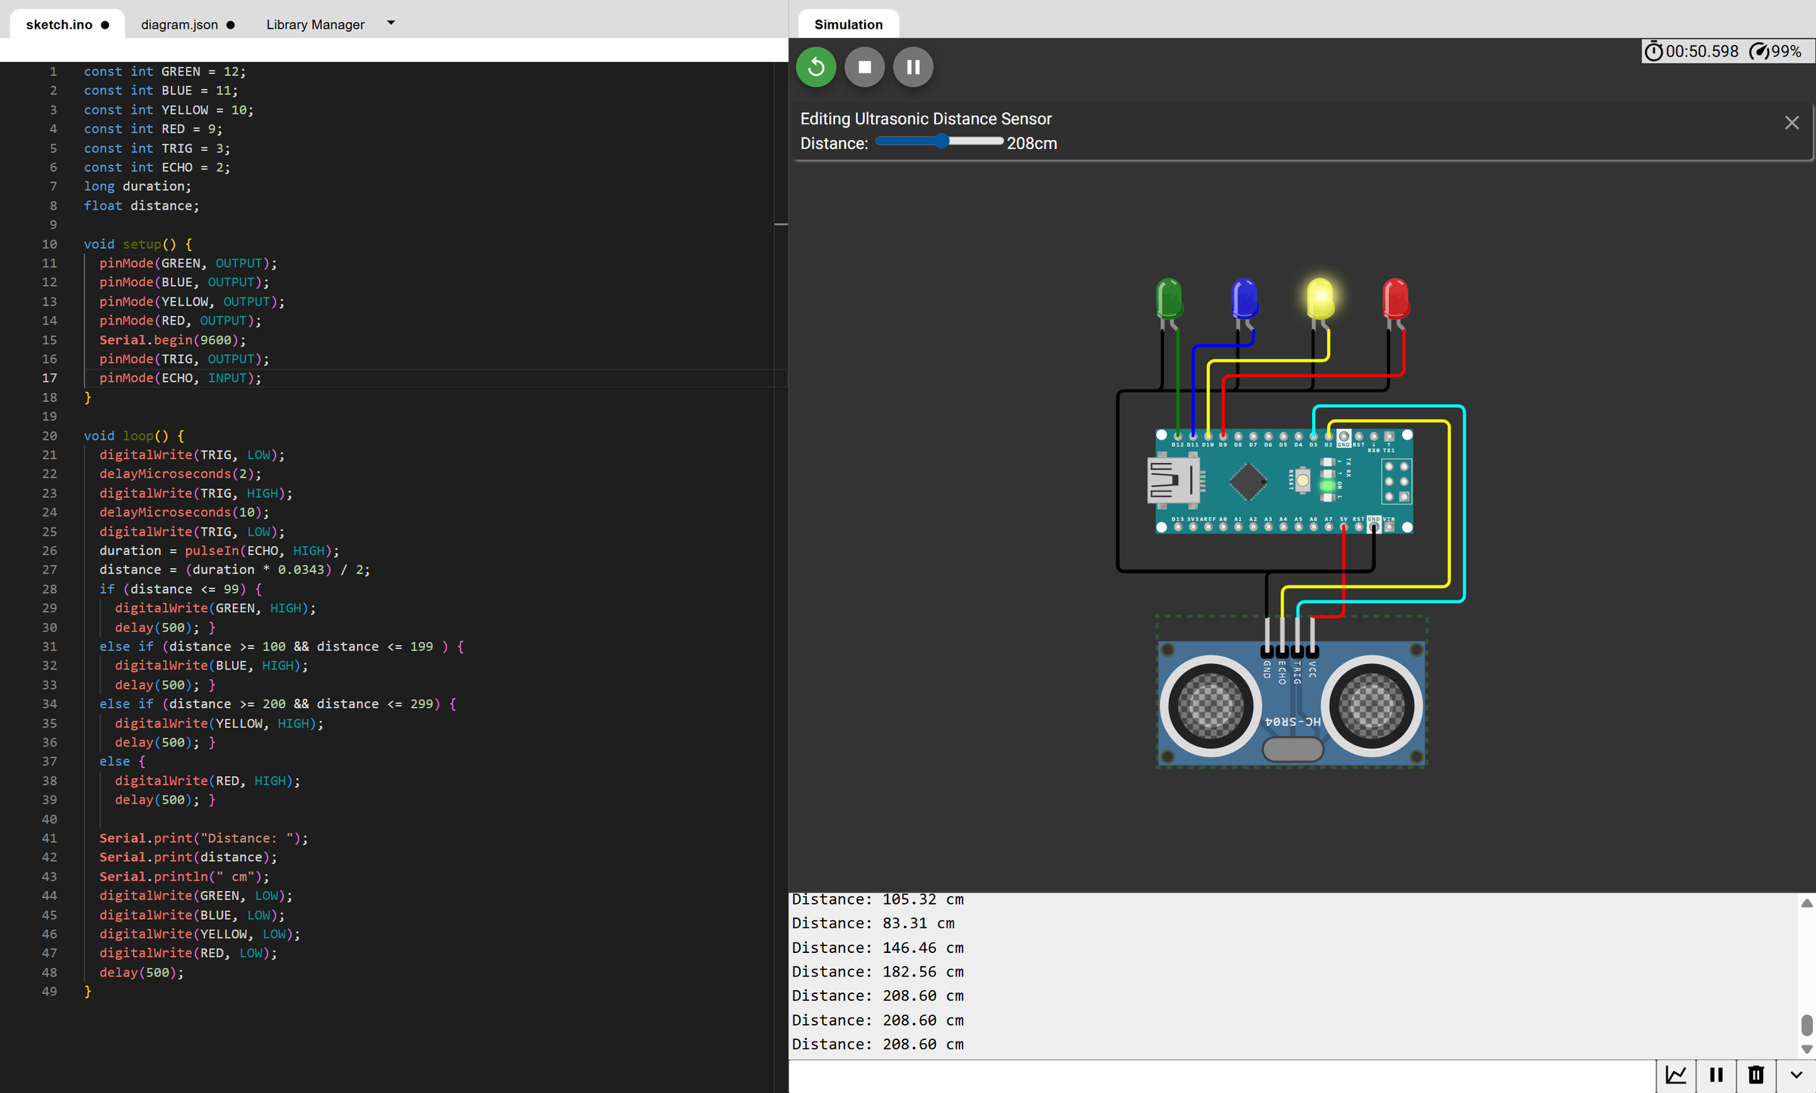The image size is (1816, 1093).
Task: Collapse the serial monitor with chevron
Action: 1796,1075
